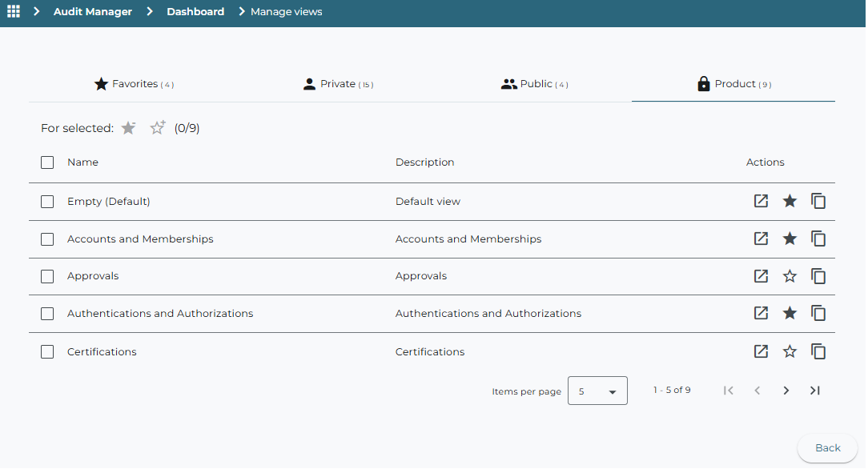868x469 pixels.
Task: Add Certifications to favorites
Action: pos(790,351)
